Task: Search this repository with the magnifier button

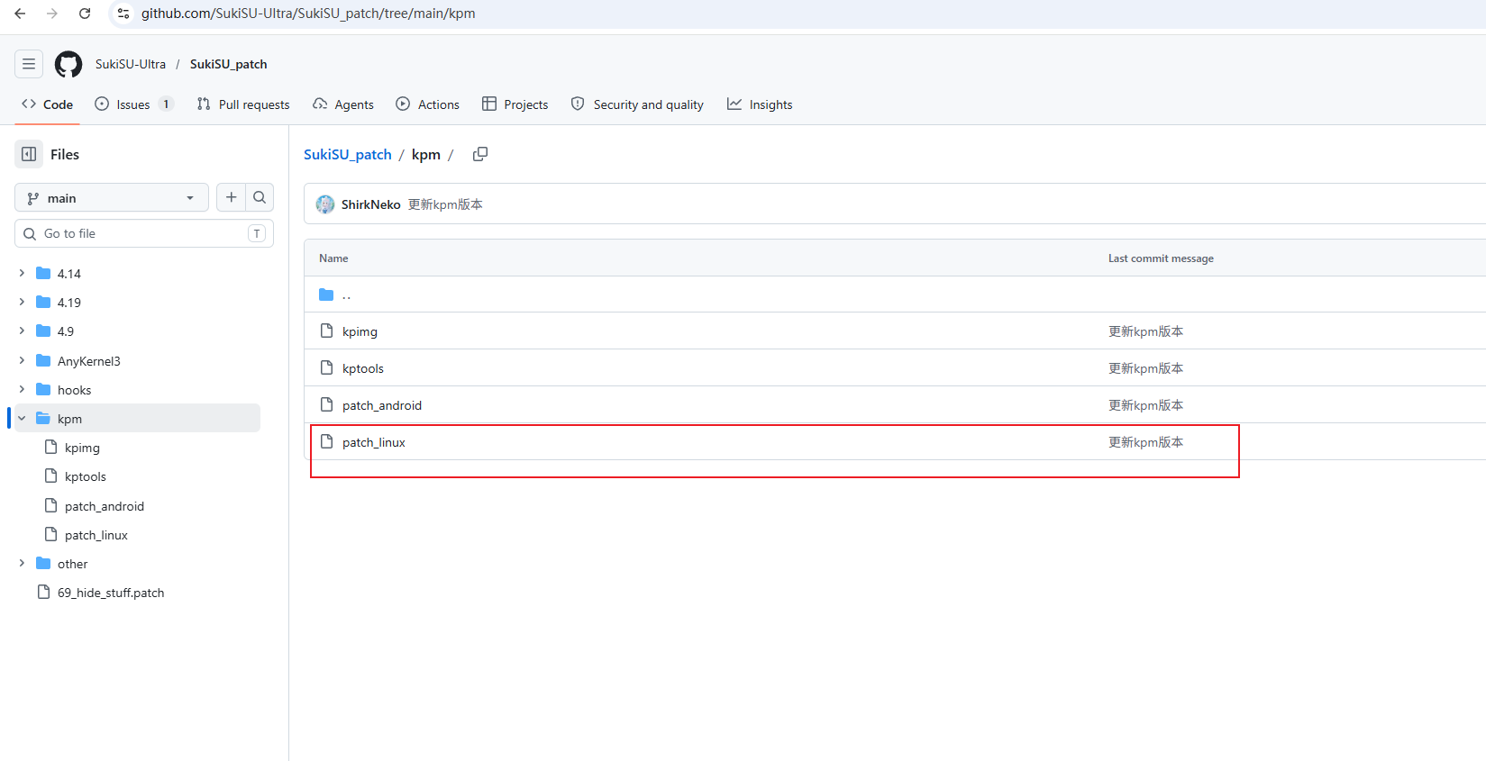Action: tap(260, 197)
